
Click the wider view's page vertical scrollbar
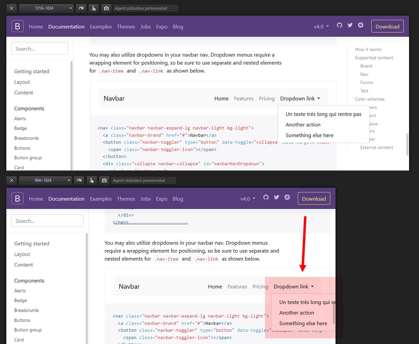point(407,144)
